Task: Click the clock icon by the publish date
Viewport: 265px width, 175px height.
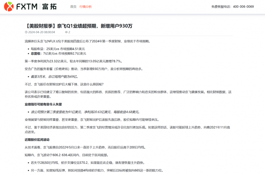Action: (26, 32)
